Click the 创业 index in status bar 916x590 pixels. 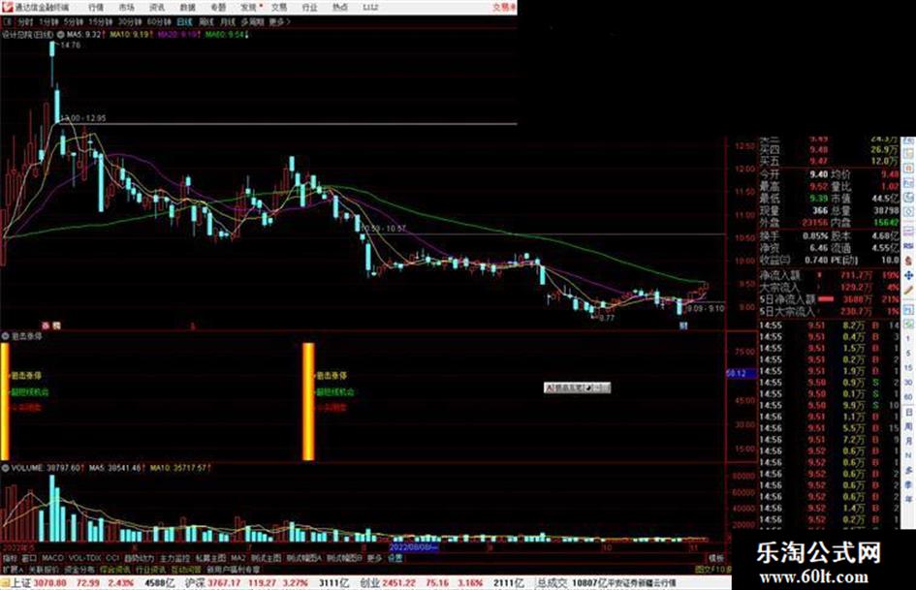tap(369, 583)
